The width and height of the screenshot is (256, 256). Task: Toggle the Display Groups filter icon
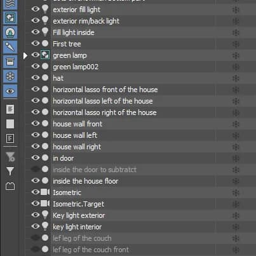(x=10, y=18)
